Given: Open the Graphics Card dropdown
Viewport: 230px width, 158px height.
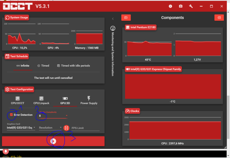Looking at the screenshot, I should [21, 128].
